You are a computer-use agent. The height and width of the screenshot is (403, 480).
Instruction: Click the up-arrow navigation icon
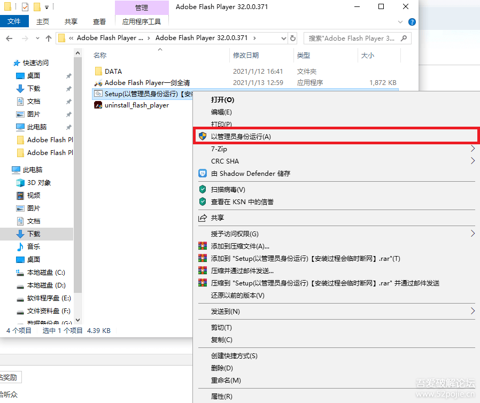coord(49,38)
